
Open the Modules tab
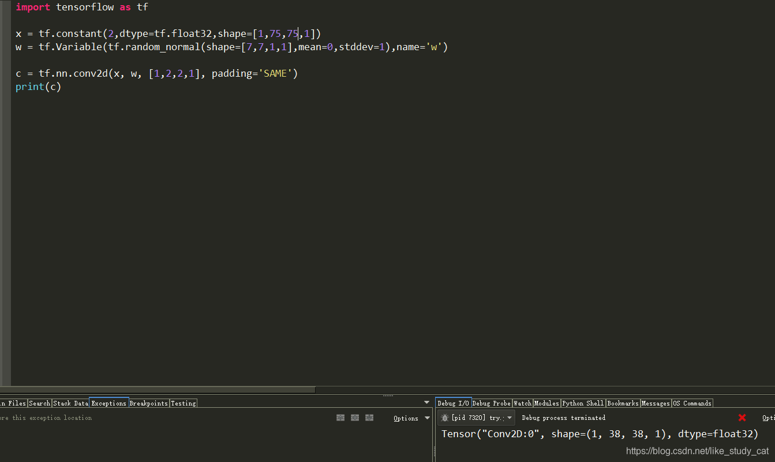tap(546, 403)
